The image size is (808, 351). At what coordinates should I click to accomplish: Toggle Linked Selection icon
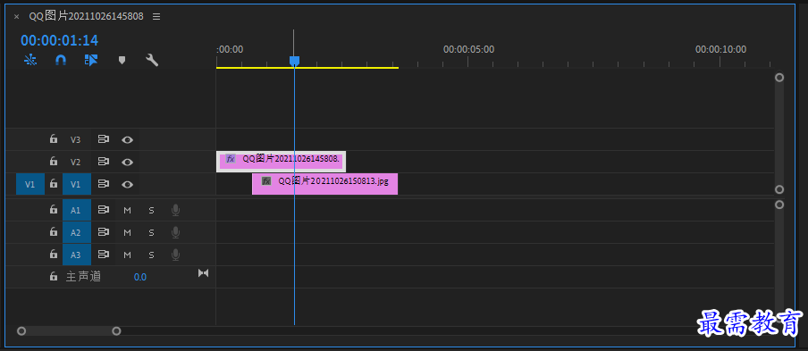point(91,60)
